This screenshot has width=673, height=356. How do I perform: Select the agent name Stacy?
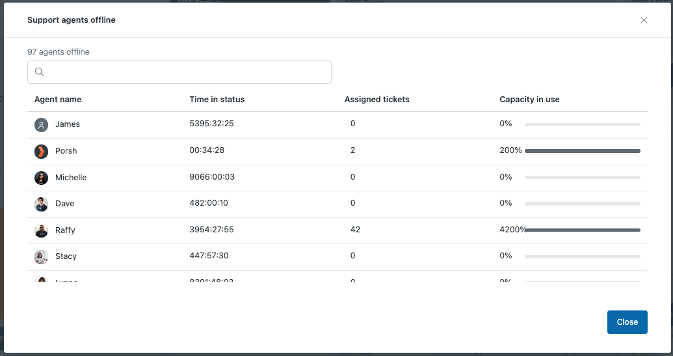pyautogui.click(x=66, y=256)
